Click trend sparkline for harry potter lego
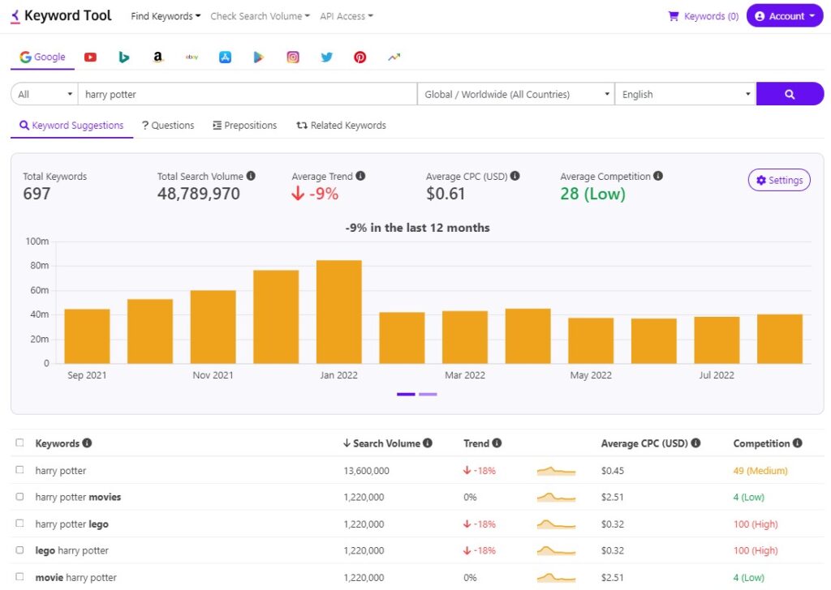The image size is (831, 590). 556,524
